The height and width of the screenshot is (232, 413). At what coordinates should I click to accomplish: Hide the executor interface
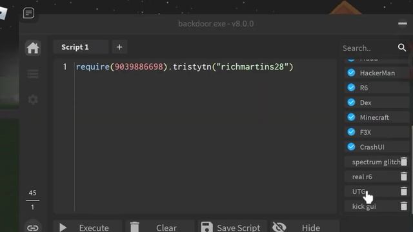click(305, 227)
